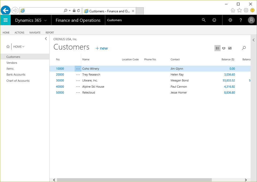Screen dimensions: 257x182
Task: Open the REPORT ribbon tab
Action: click(x=50, y=32)
